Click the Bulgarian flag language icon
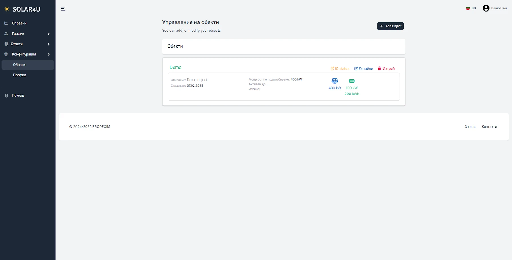This screenshot has height=260, width=512. click(x=468, y=8)
